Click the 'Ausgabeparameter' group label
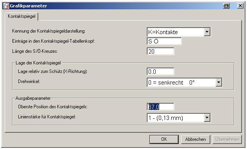The image size is (247, 149). coord(33,98)
